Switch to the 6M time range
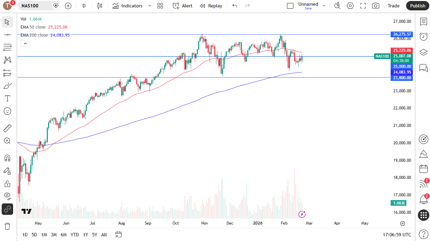The width and height of the screenshot is (430, 241). pos(64,235)
